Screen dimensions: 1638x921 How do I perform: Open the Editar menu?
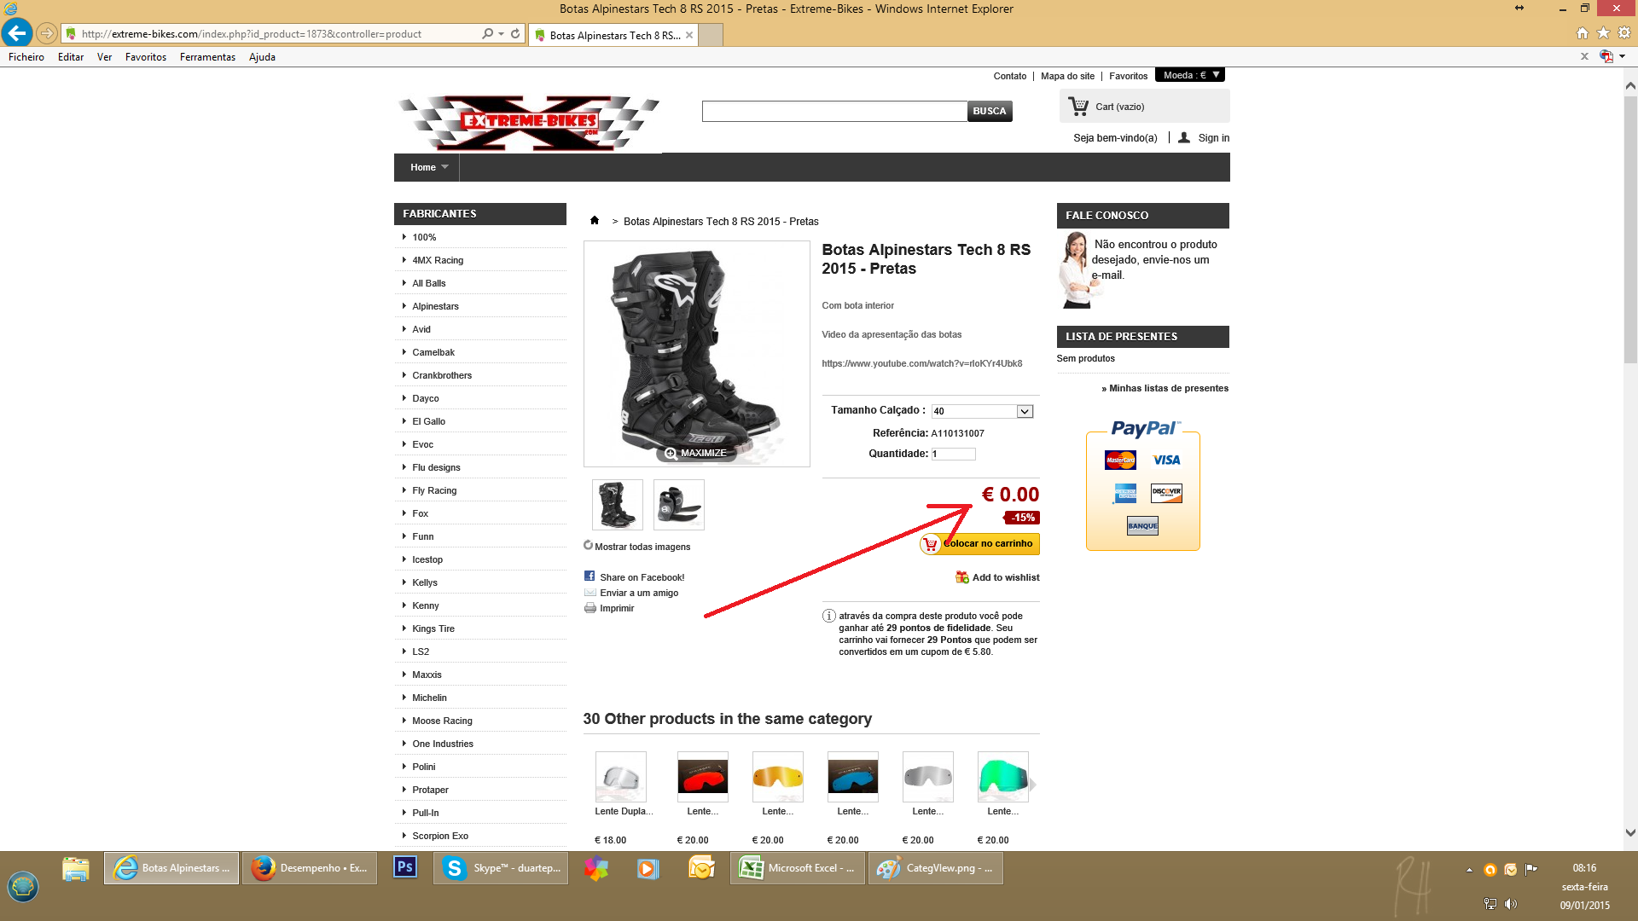tap(71, 57)
